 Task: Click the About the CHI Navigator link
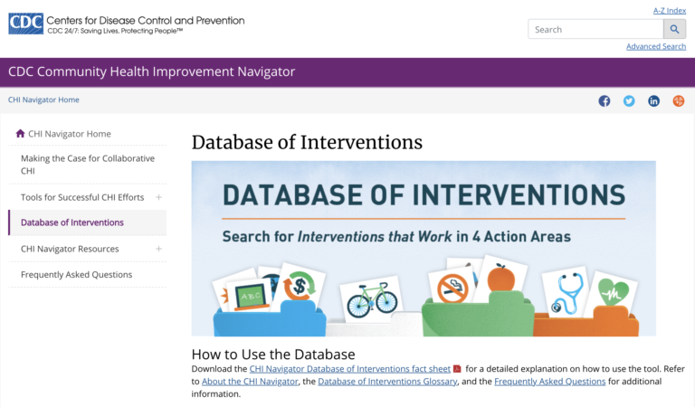click(x=248, y=382)
